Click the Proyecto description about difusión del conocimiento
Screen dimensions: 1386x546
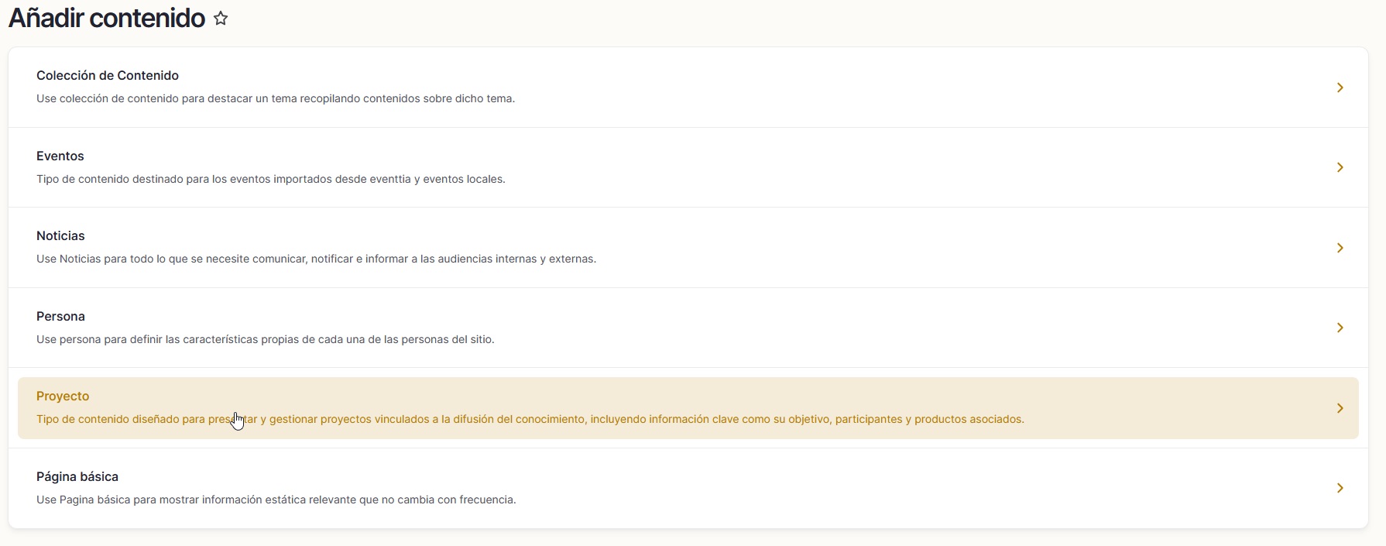[x=530, y=419]
